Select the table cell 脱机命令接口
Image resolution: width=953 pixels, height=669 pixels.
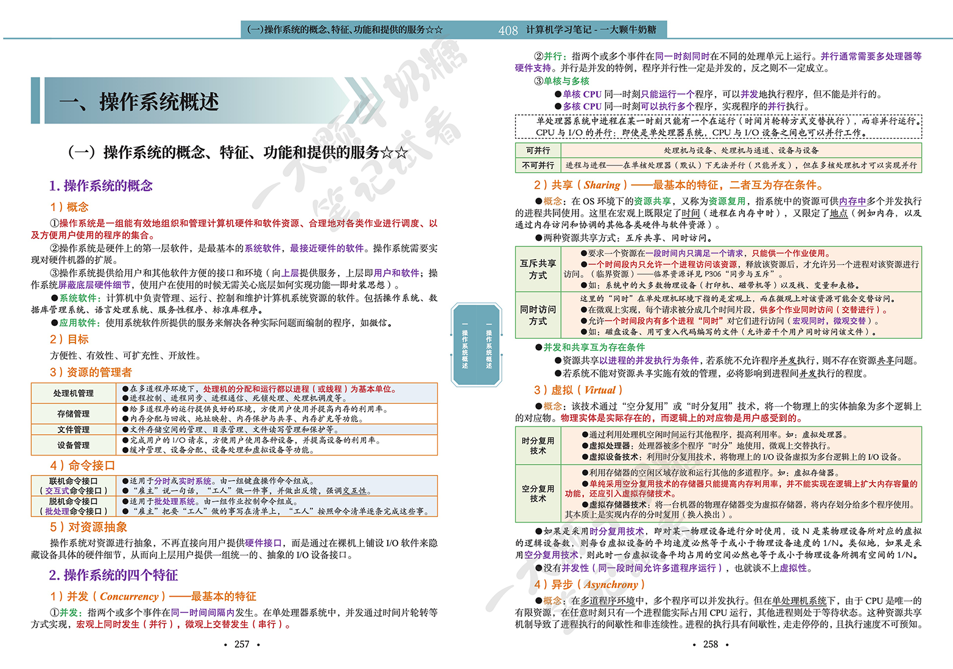(x=74, y=506)
